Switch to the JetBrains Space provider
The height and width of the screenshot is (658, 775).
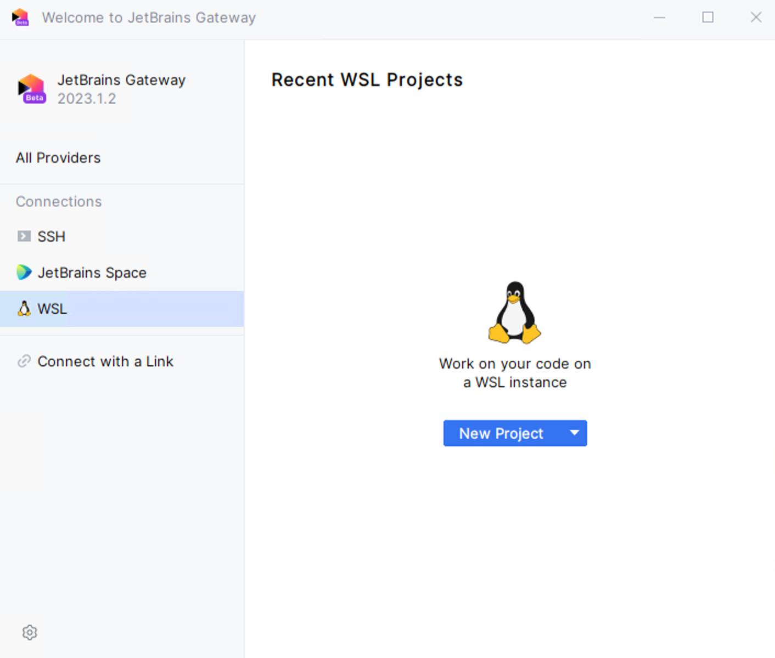(122, 273)
